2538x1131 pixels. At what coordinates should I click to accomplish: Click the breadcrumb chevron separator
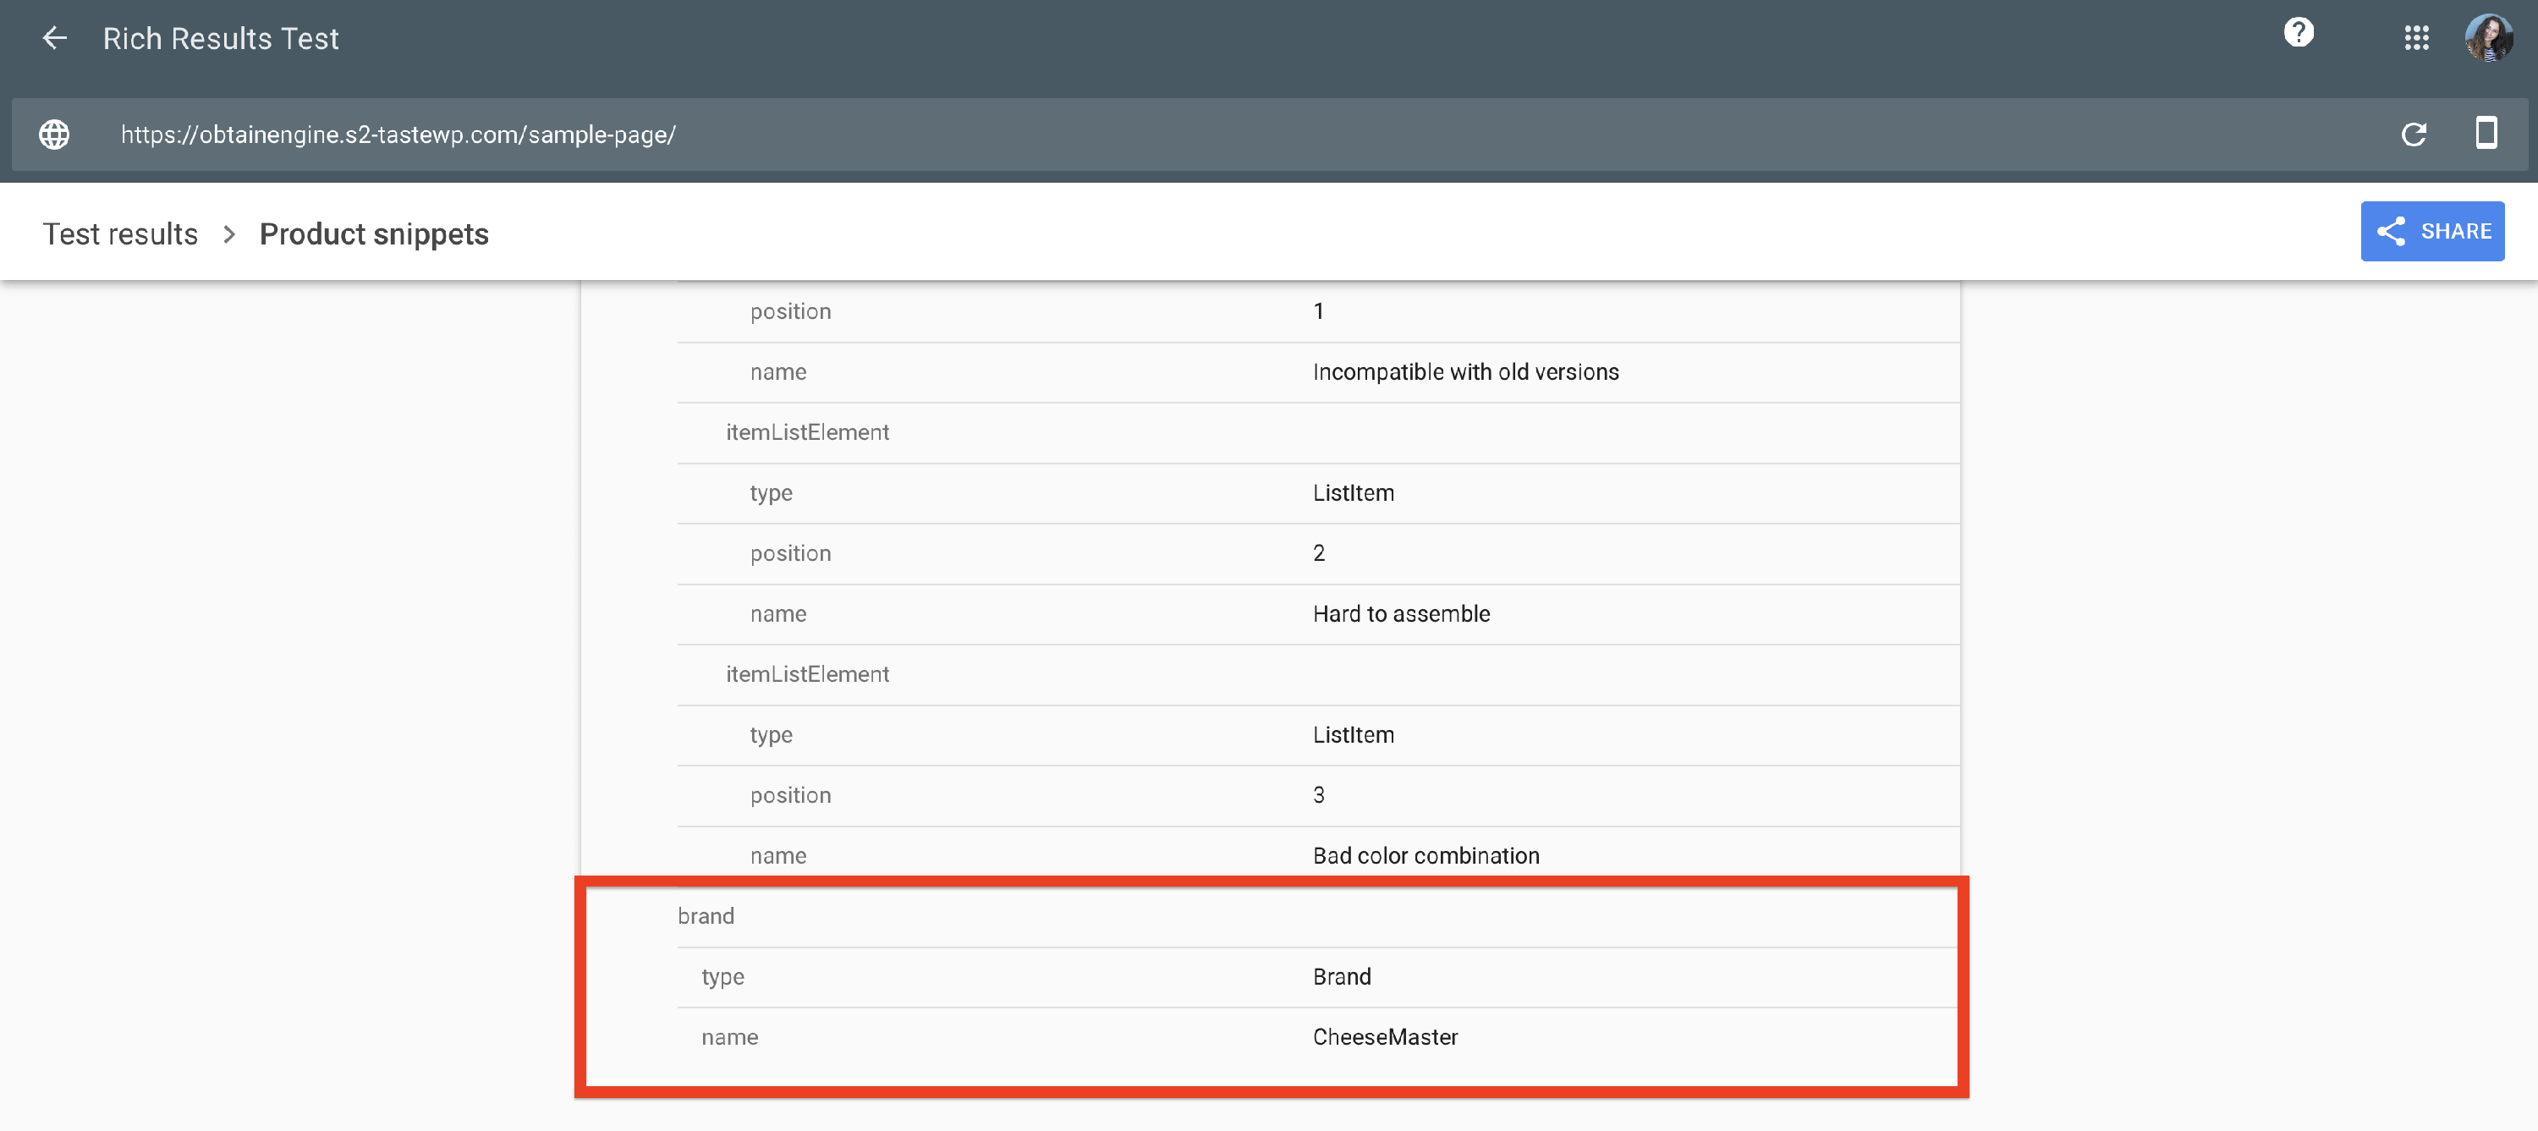click(228, 234)
